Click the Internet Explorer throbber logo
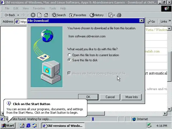The image size is (172, 129). pyautogui.click(x=166, y=8)
